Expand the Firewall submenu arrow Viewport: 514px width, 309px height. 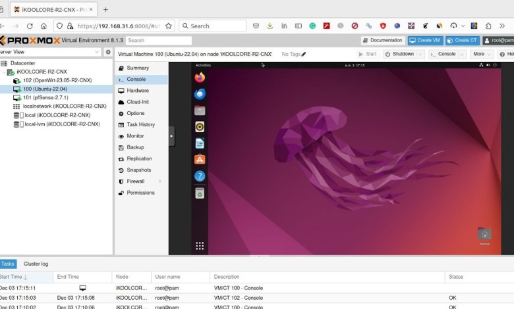pos(160,181)
